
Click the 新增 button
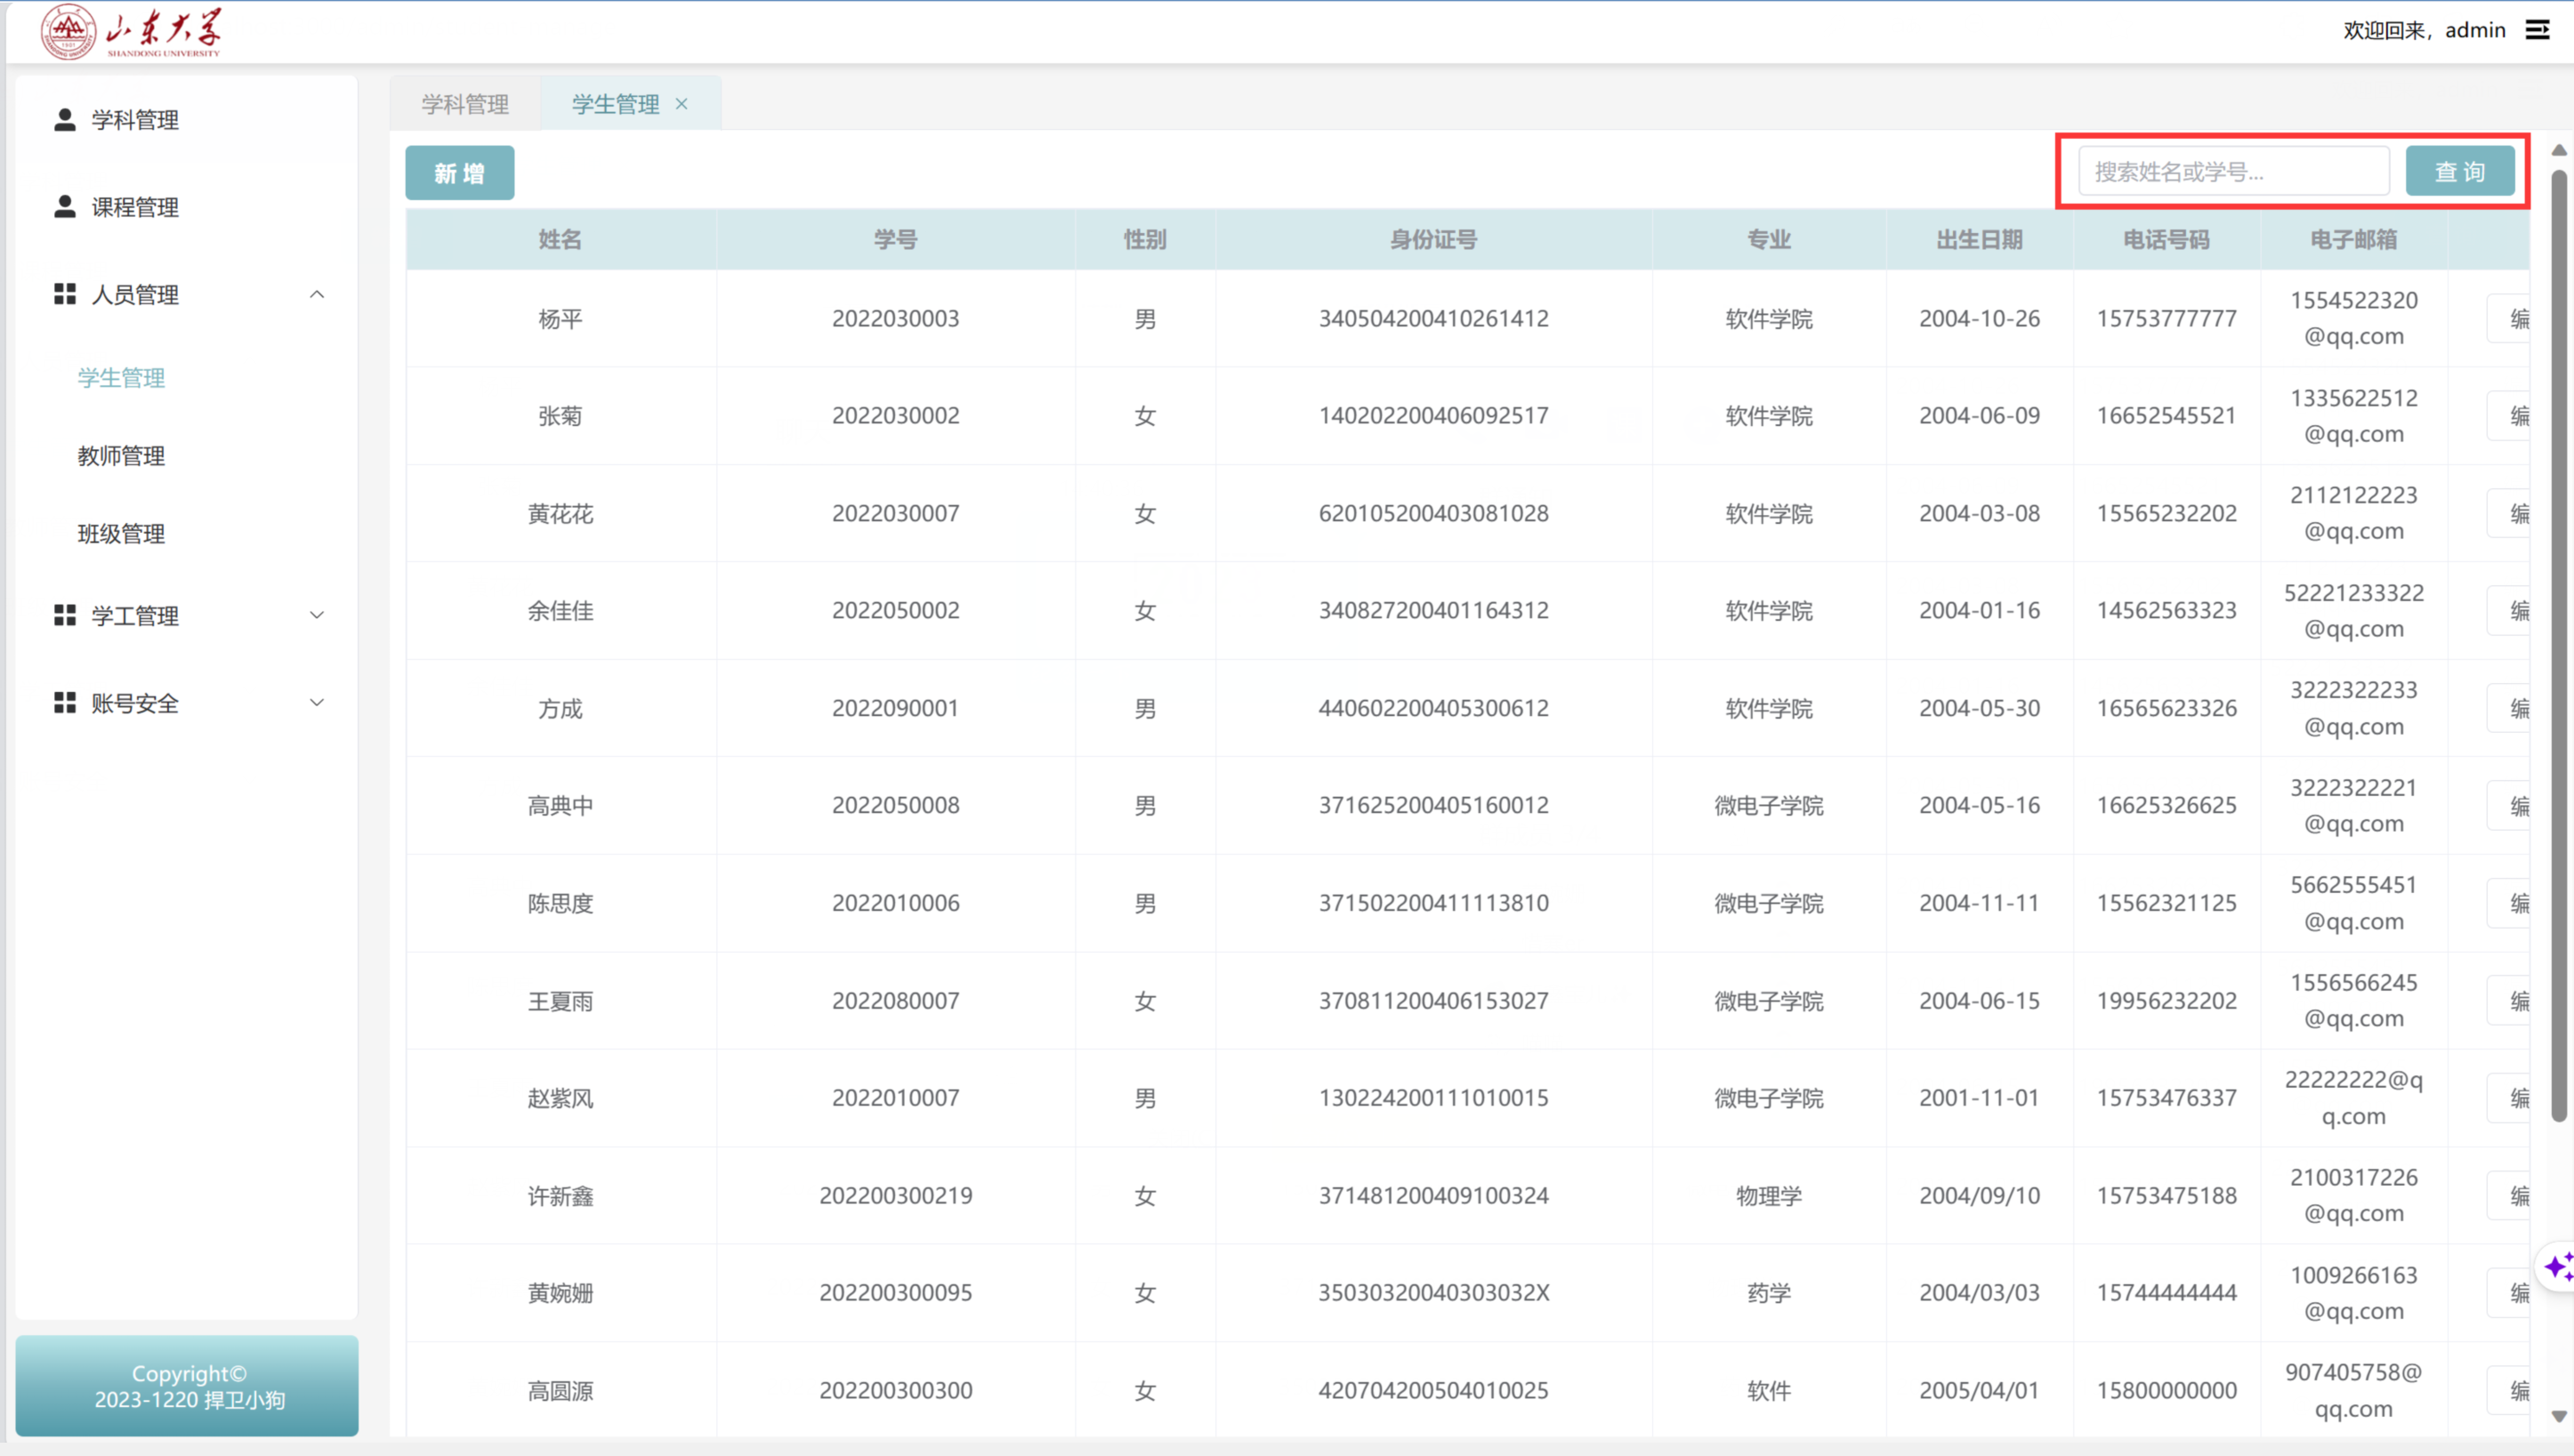point(460,173)
